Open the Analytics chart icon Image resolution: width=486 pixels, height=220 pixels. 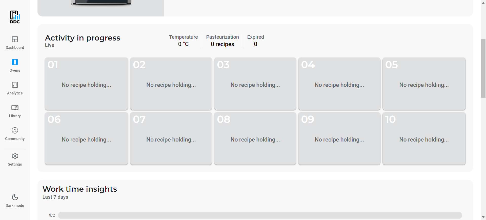point(15,85)
